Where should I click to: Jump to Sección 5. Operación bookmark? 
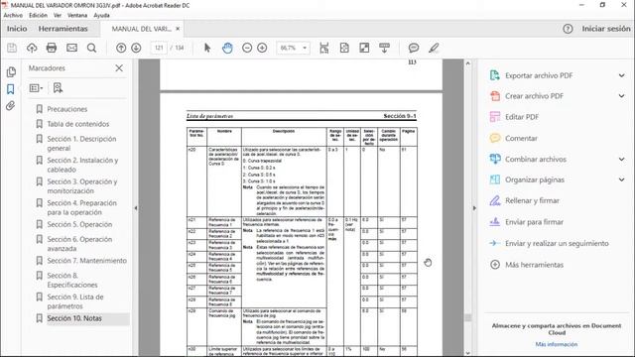tap(79, 225)
